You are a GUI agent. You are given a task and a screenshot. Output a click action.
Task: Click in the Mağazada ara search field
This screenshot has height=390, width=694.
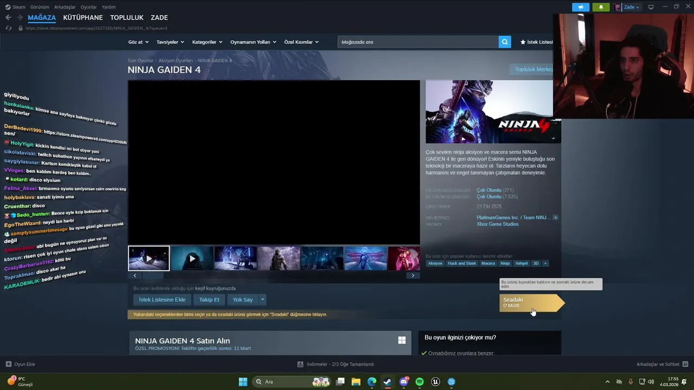coord(418,42)
